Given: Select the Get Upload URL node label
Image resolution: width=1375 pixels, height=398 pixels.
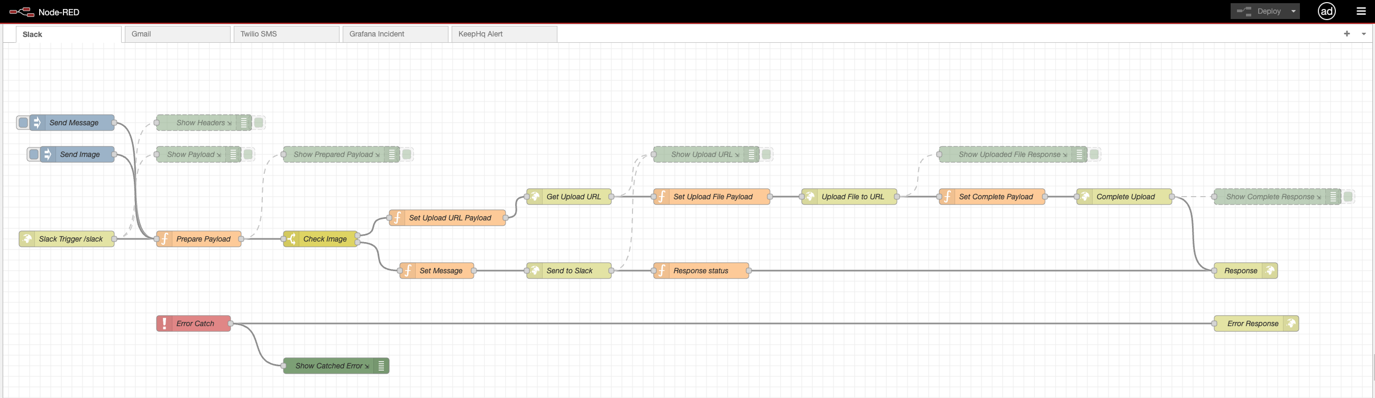Looking at the screenshot, I should point(573,196).
